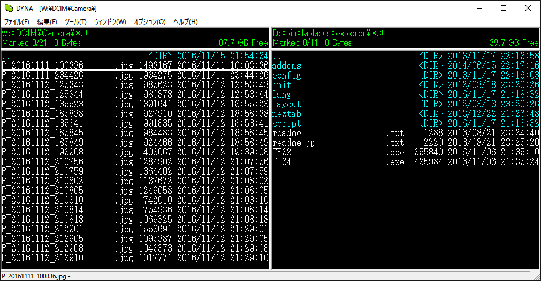
Task: Select file P_20161112_210810.jpg
Action: [135, 200]
